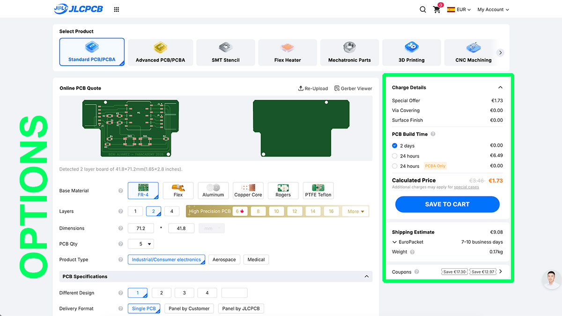The width and height of the screenshot is (562, 316).
Task: Open the shopping cart icon
Action: 437,9
